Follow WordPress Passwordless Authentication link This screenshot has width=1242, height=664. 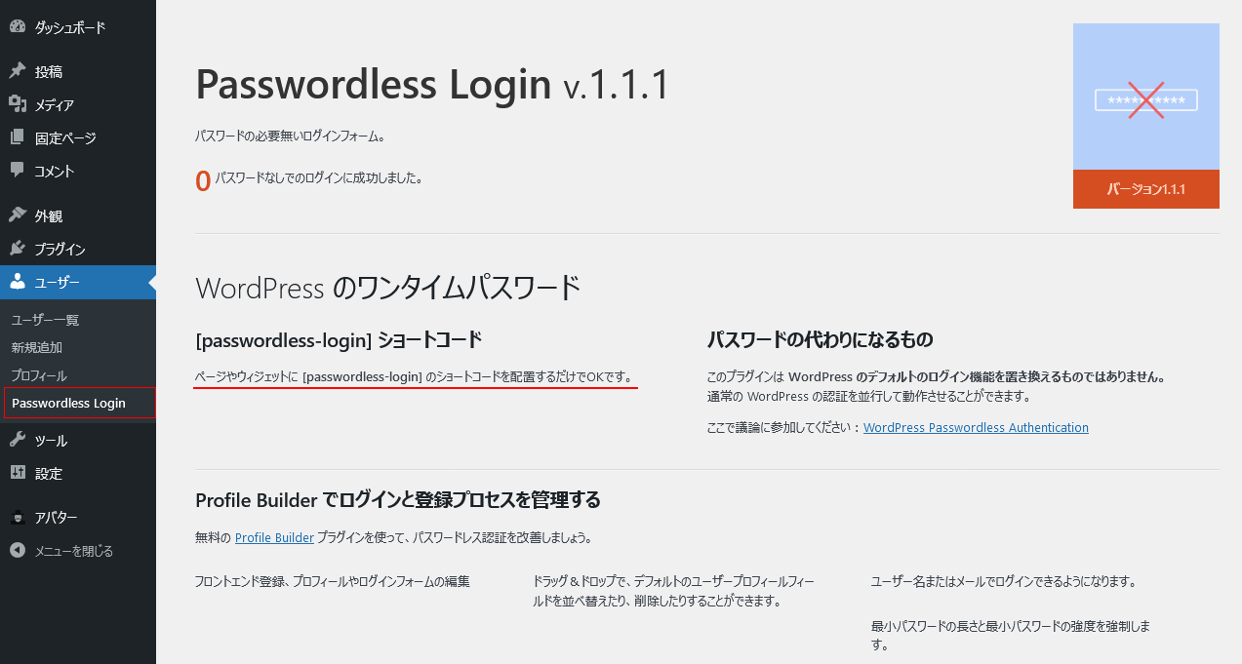(x=976, y=427)
